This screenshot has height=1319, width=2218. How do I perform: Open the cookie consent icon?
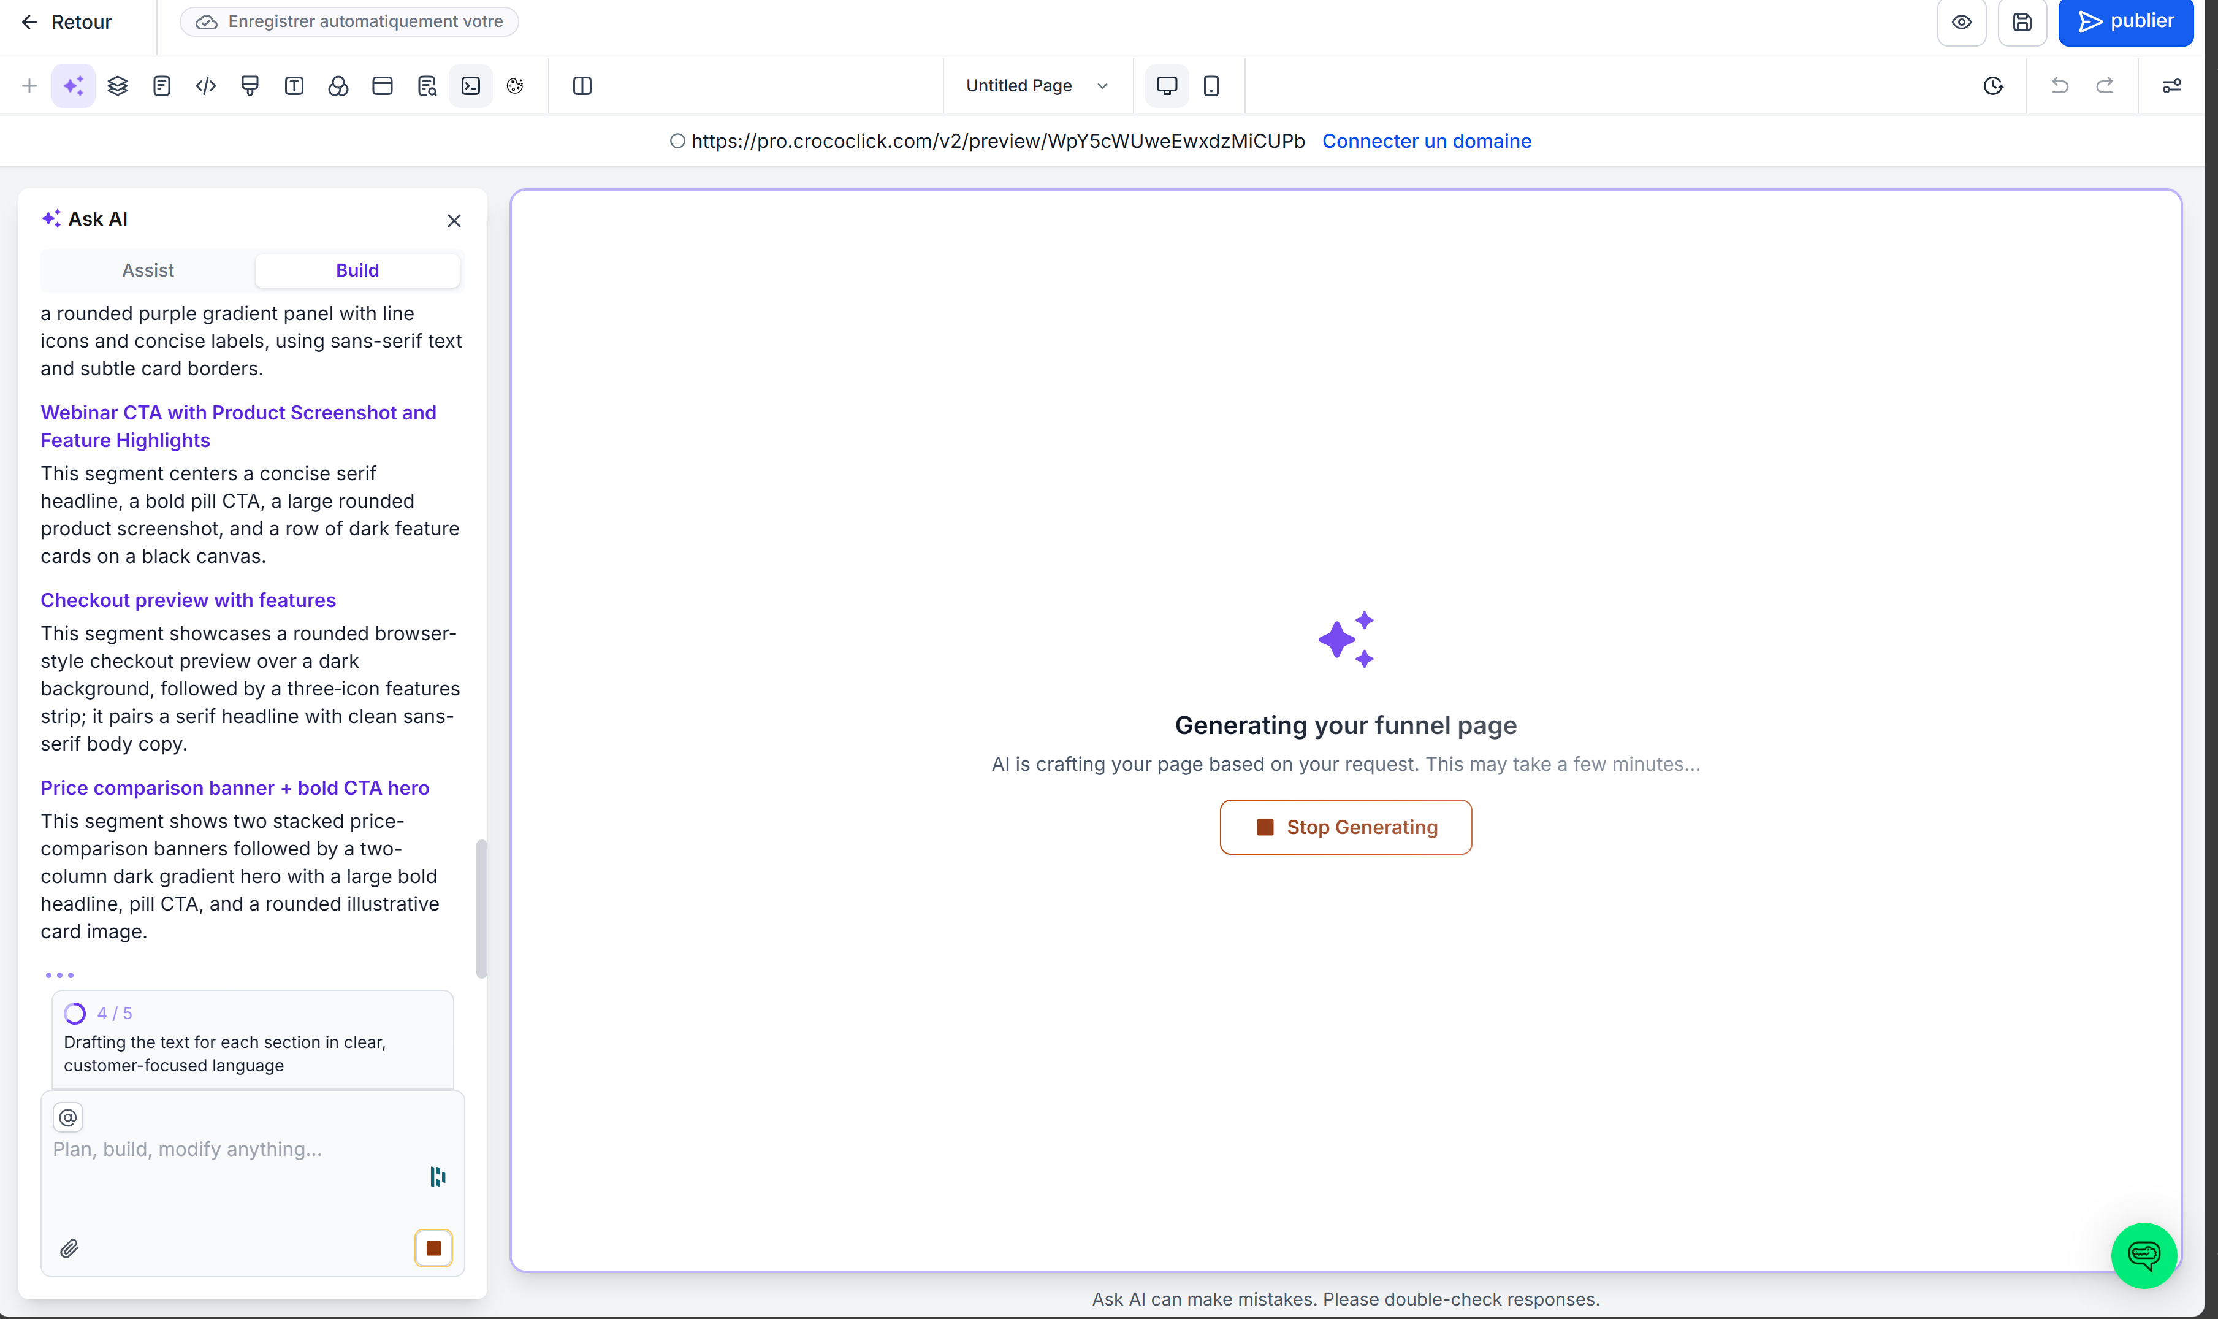tap(516, 86)
